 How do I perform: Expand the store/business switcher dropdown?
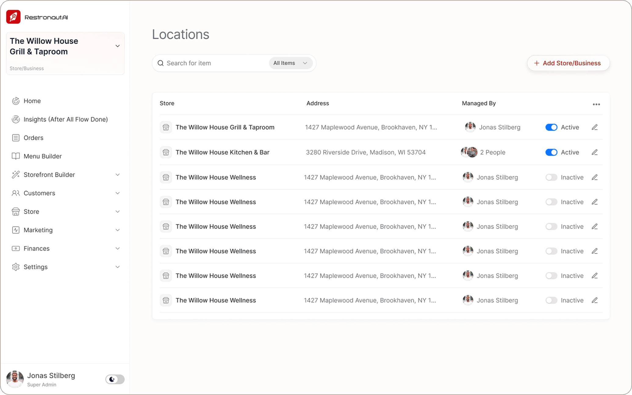117,46
